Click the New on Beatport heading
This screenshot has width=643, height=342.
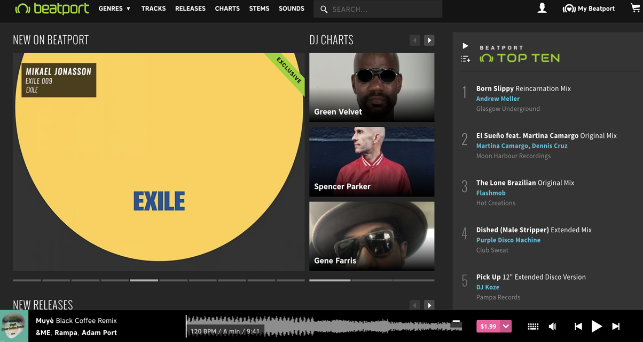[51, 40]
